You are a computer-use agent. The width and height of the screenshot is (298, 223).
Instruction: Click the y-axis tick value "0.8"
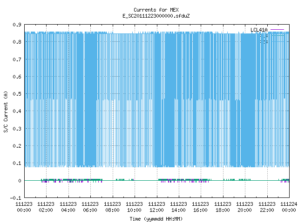(x=17, y=42)
